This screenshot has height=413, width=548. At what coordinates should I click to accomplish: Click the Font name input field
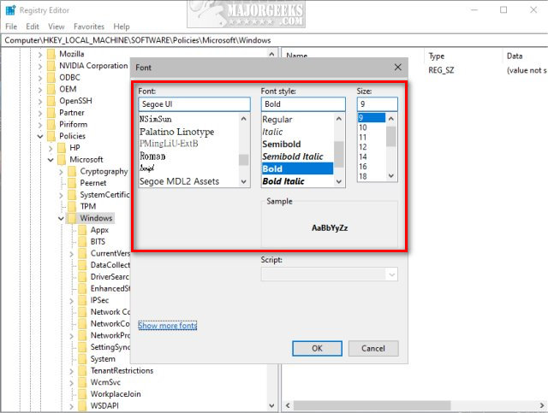point(194,104)
